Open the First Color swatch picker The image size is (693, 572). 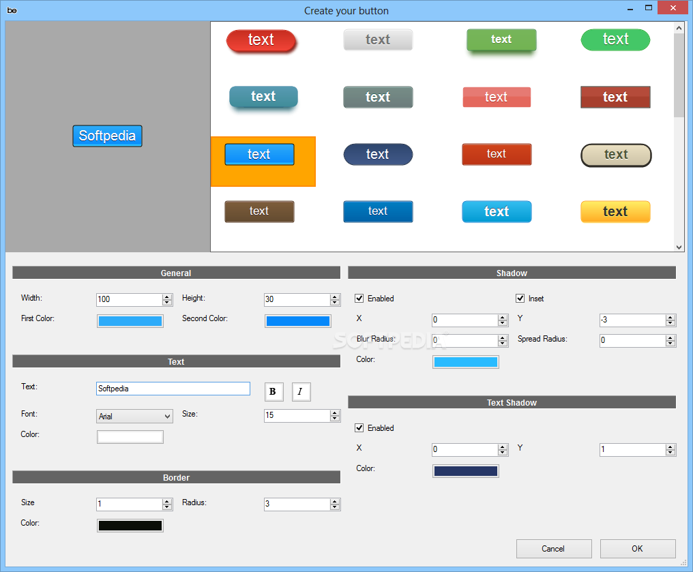pos(130,321)
